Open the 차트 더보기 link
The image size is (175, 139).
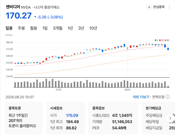pyautogui.click(x=141, y=97)
